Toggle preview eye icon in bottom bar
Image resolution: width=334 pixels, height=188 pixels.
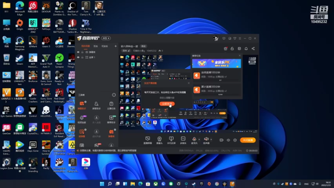[228, 140]
